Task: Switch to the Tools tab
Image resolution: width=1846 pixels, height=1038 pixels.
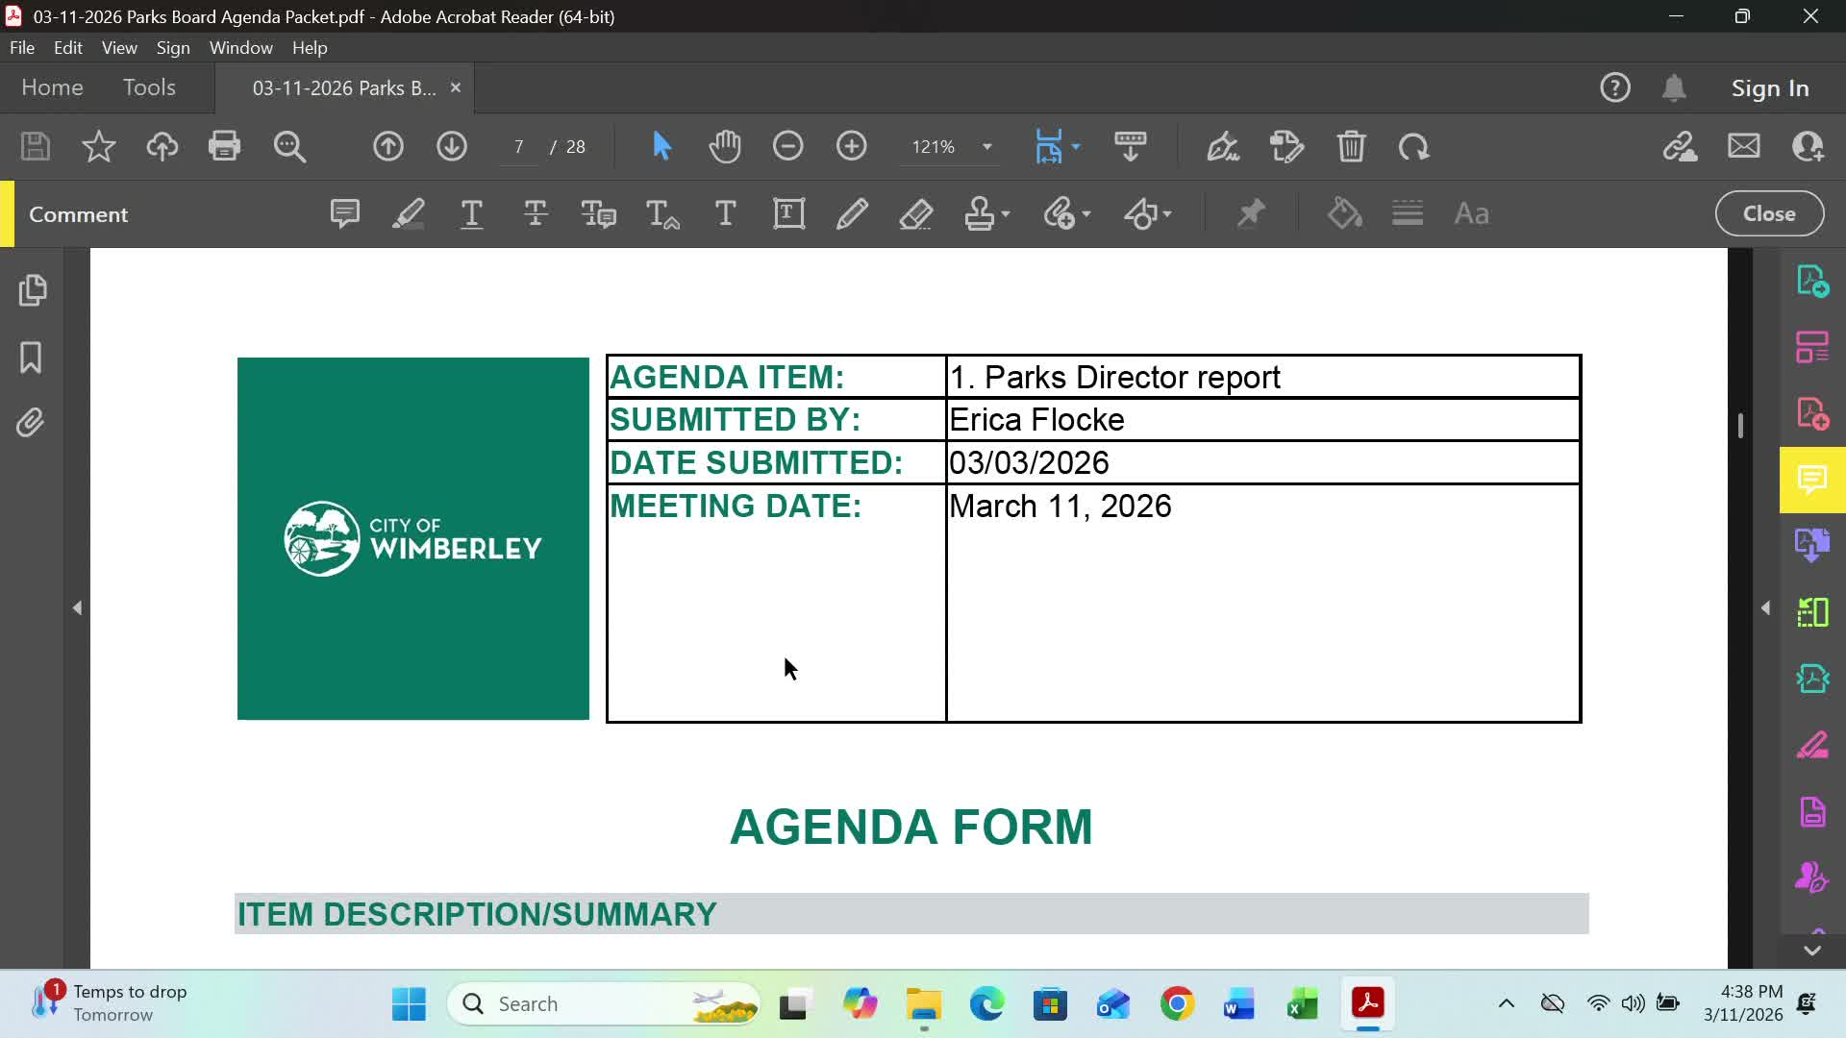Action: pyautogui.click(x=149, y=87)
